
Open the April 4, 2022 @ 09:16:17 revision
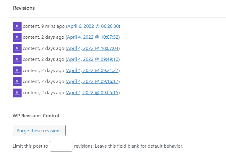(93, 81)
